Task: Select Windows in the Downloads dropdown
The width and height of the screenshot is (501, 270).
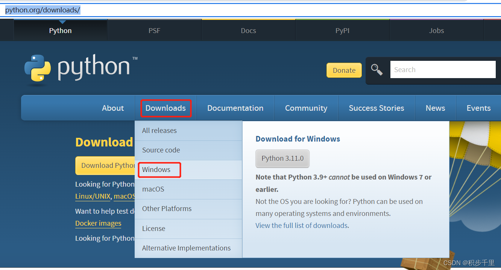Action: [188, 170]
